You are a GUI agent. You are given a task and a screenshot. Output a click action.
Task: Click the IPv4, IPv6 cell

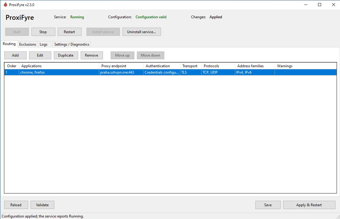tap(255, 72)
